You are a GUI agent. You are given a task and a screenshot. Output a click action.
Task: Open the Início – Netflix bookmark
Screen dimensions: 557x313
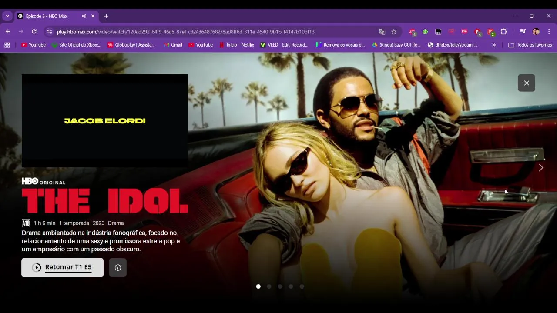237,45
